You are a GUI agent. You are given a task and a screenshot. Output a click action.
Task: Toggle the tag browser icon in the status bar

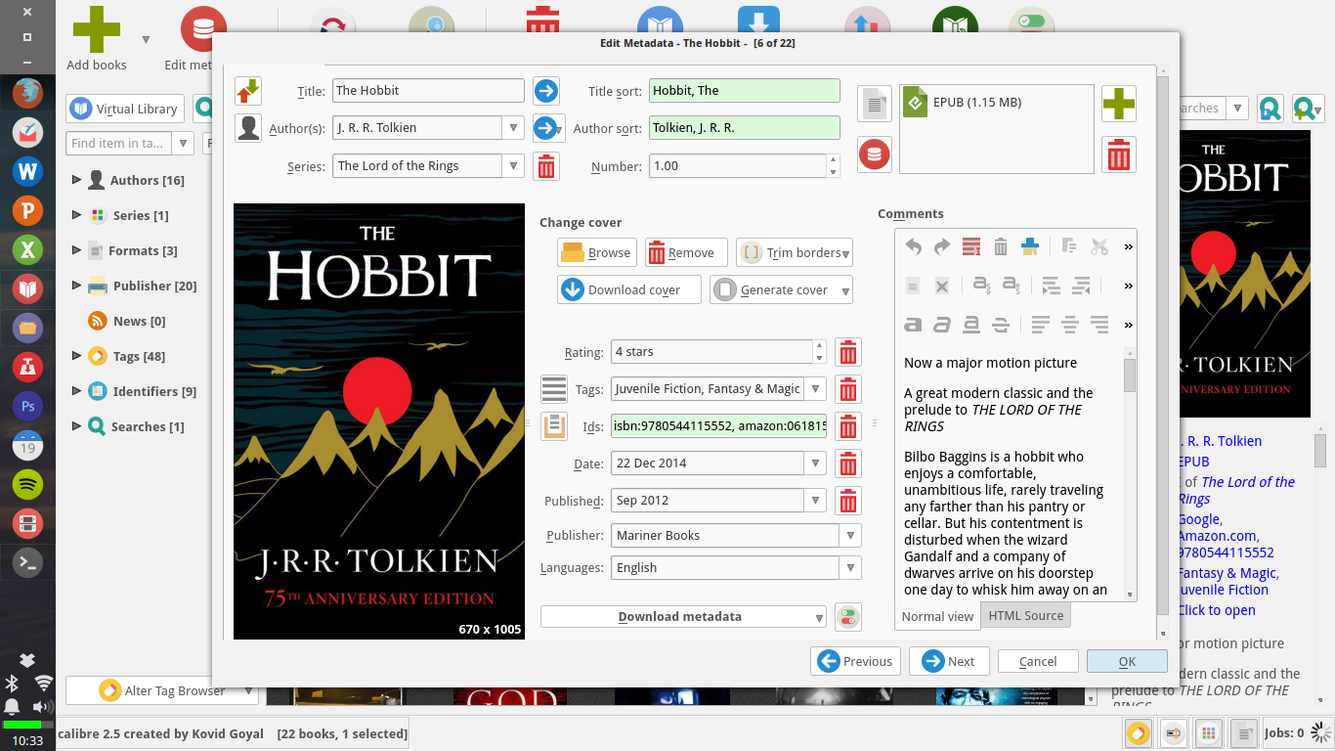coord(1138,732)
